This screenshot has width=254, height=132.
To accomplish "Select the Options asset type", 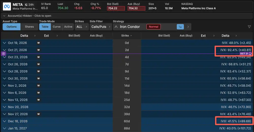I will [11, 27].
